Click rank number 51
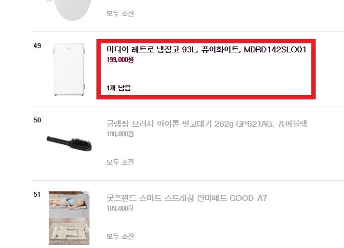Image resolution: width=344 pixels, height=248 pixels. [x=37, y=194]
